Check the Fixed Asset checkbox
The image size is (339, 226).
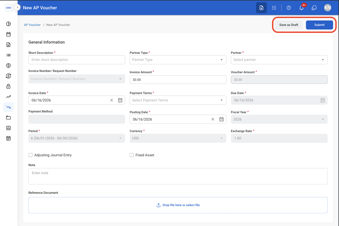(x=132, y=155)
